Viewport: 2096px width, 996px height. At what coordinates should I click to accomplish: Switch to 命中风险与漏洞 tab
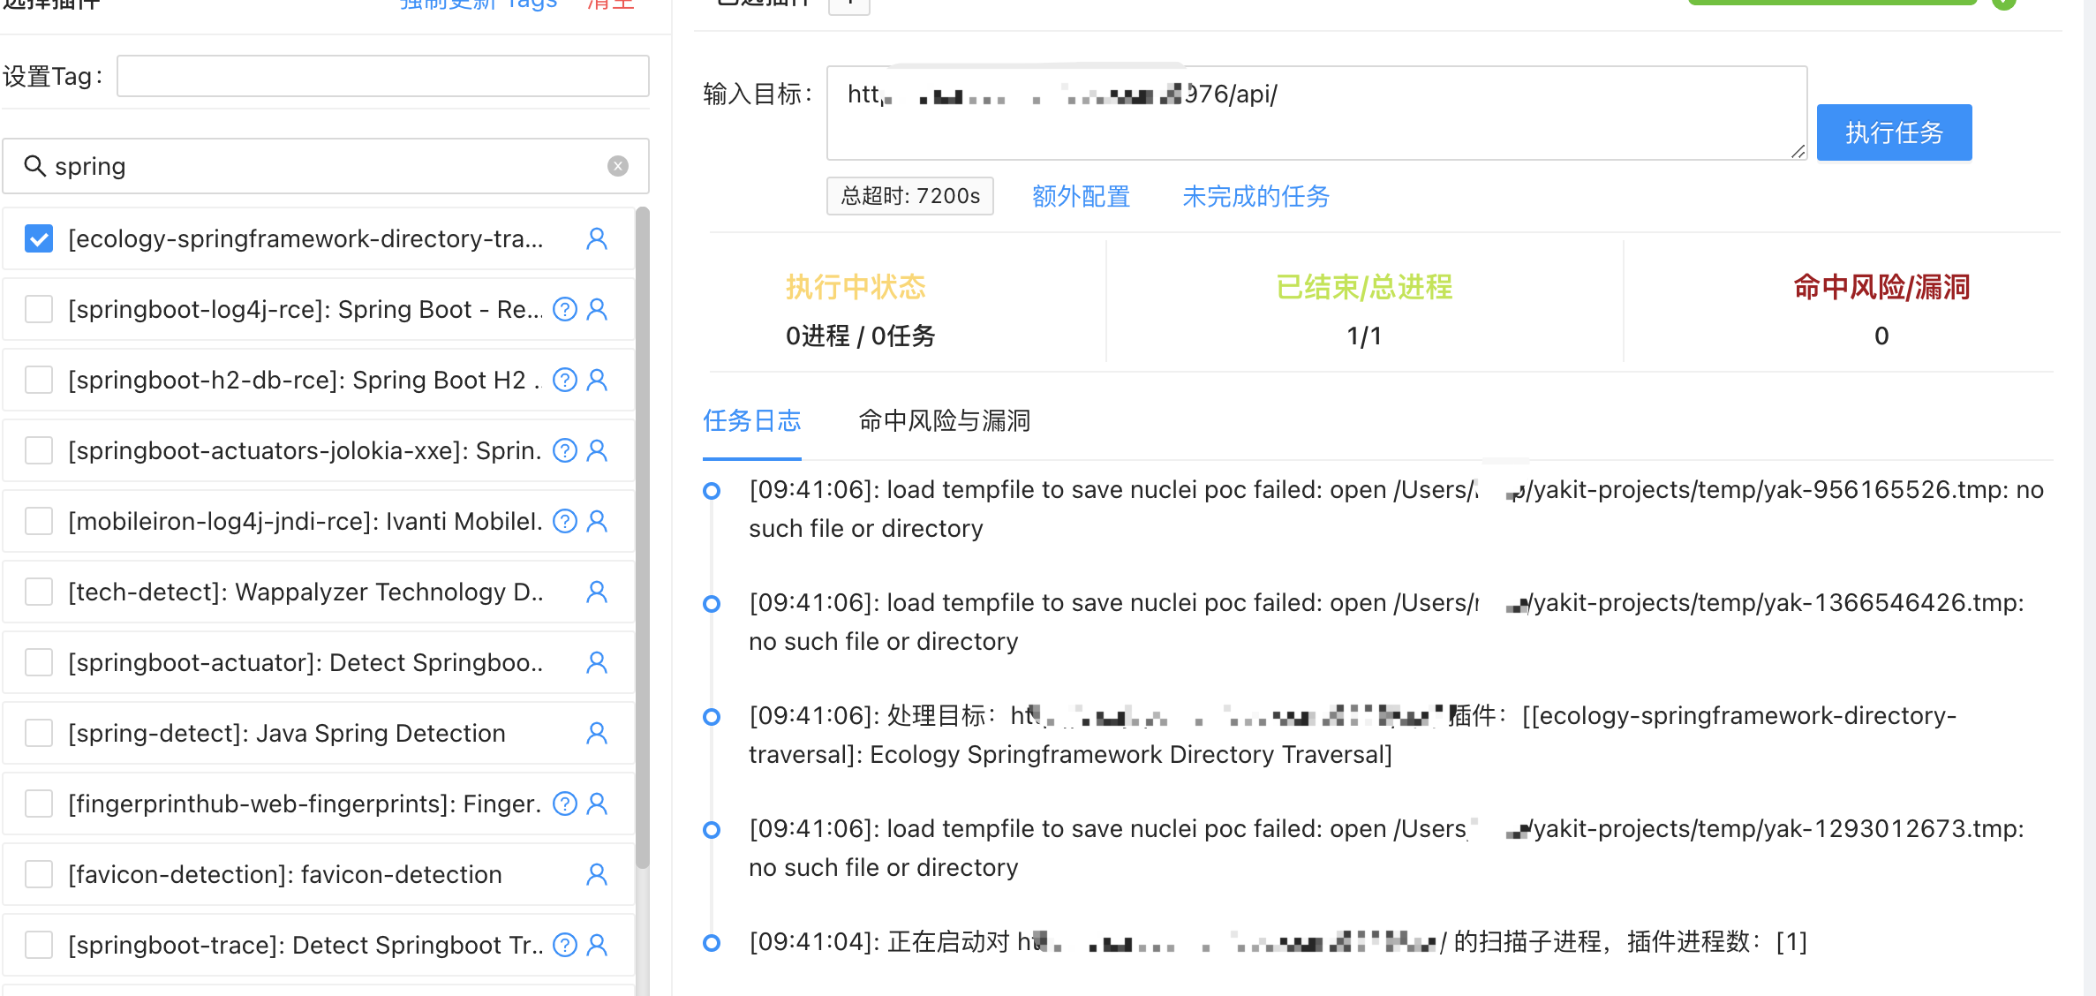coord(944,420)
